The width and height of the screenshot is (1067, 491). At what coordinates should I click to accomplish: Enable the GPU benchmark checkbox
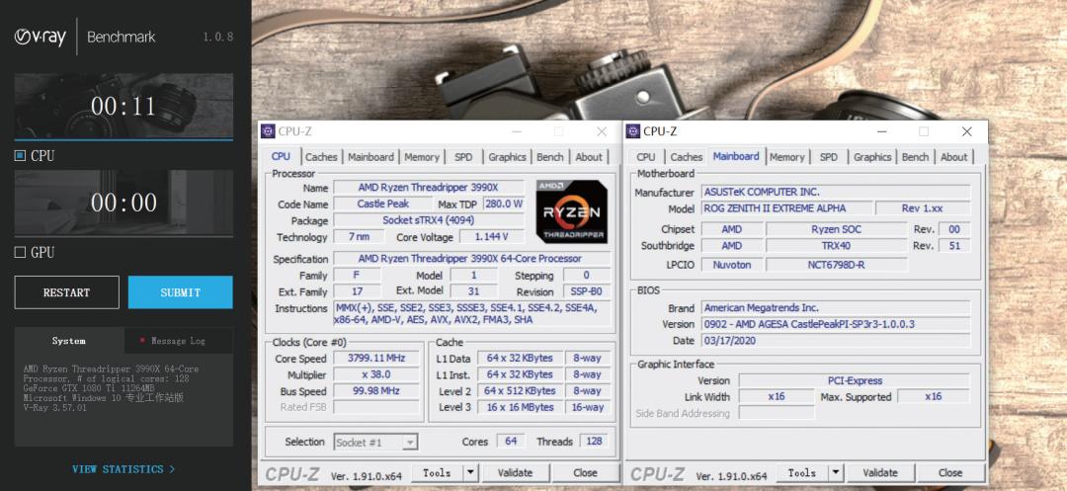coord(20,252)
